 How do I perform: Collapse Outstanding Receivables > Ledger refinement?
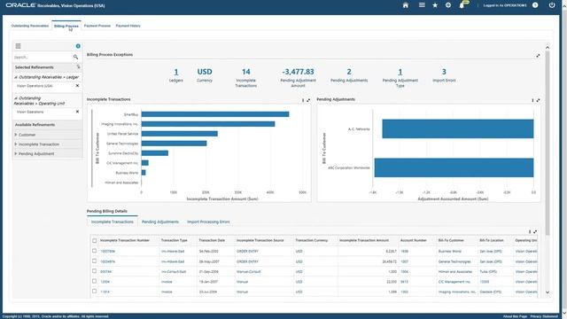(16, 77)
